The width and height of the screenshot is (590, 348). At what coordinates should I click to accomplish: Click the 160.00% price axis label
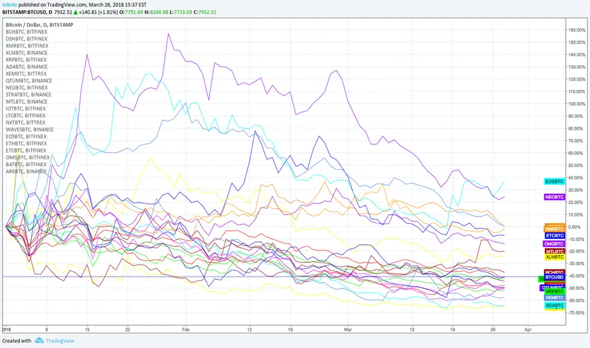click(x=577, y=30)
